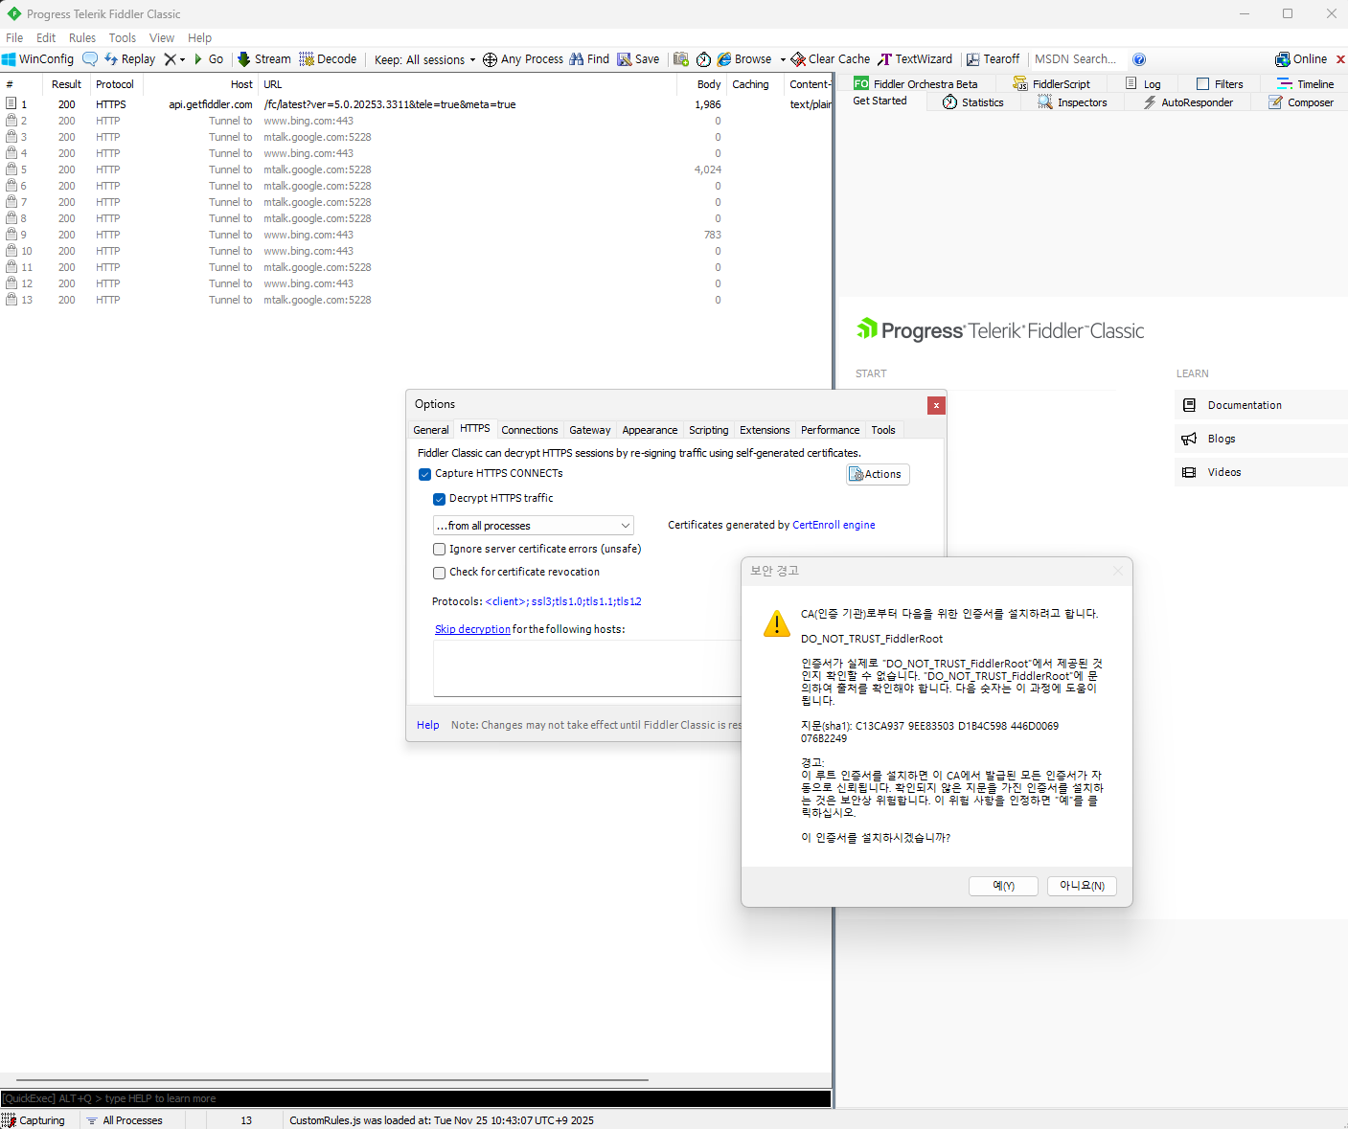Click the timer stopwatch icon
Screen dimensions: 1348x1129
[703, 59]
